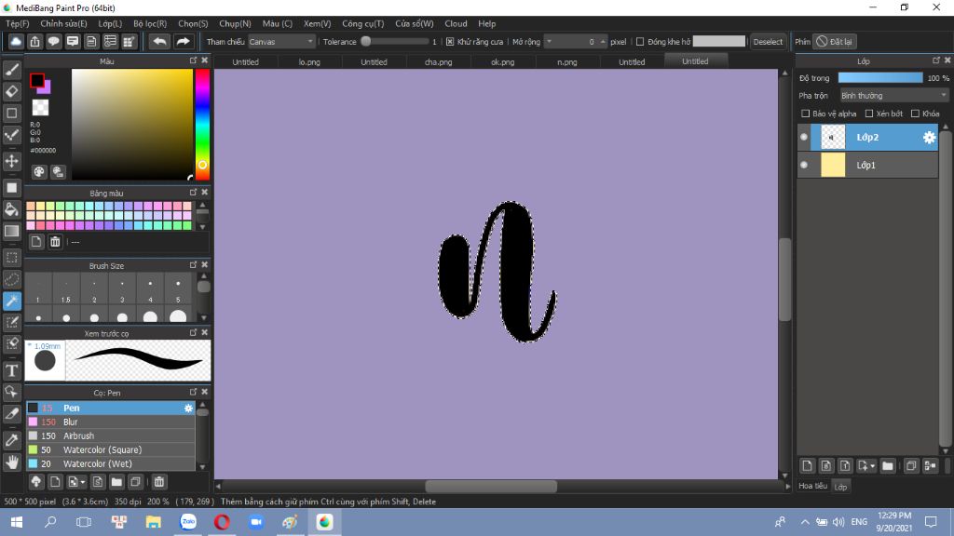Open the Tệp(F) menu

pyautogui.click(x=18, y=23)
